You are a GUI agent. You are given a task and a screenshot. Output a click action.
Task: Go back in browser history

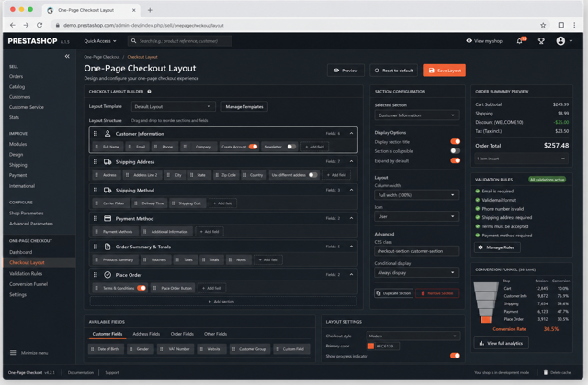click(x=13, y=25)
